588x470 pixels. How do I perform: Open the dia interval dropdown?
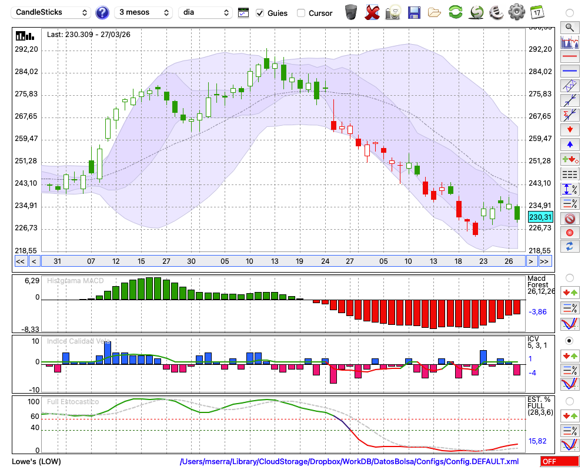coord(205,12)
